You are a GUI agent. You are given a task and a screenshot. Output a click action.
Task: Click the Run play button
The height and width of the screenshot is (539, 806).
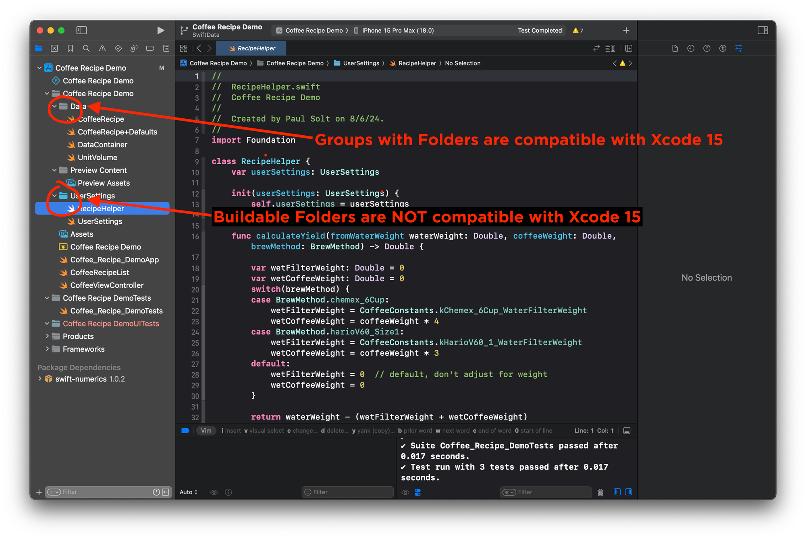160,30
